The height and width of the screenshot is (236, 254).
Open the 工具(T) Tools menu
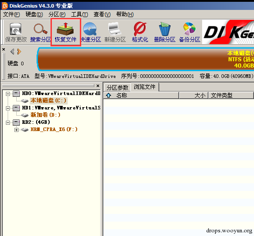79,14
